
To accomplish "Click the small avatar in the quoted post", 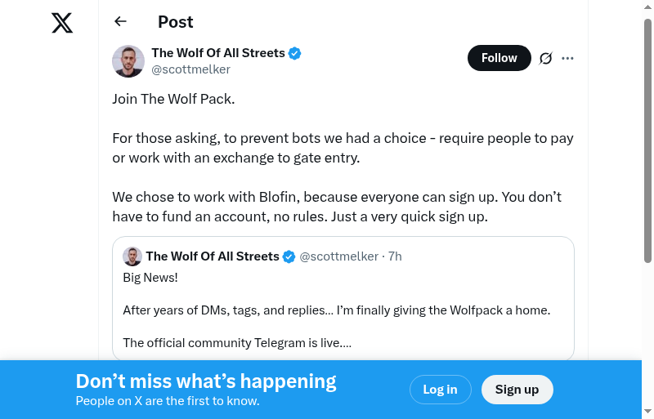I will [x=132, y=256].
